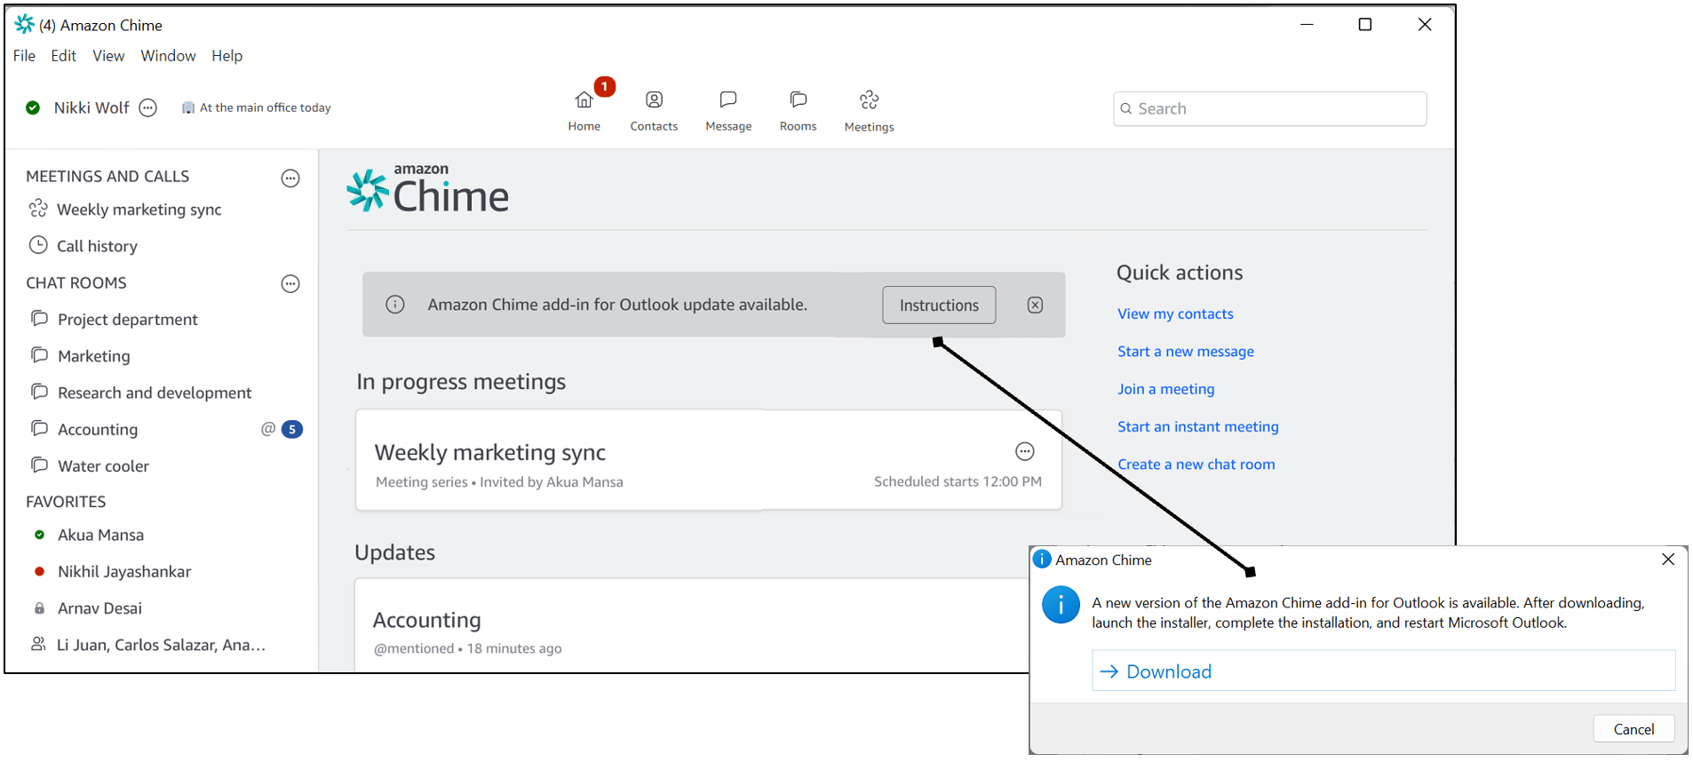Click the @ mention indicator on Accounting
Screen dimensions: 1693x762
(x=267, y=429)
